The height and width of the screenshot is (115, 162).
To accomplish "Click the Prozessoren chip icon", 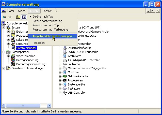I will [x=65, y=80].
